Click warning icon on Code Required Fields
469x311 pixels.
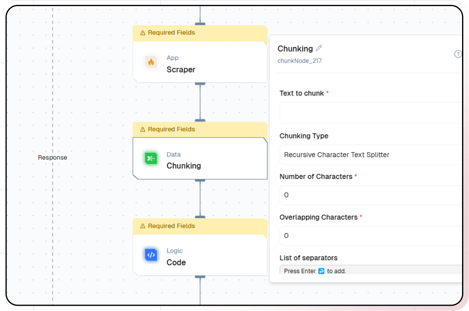coord(143,226)
